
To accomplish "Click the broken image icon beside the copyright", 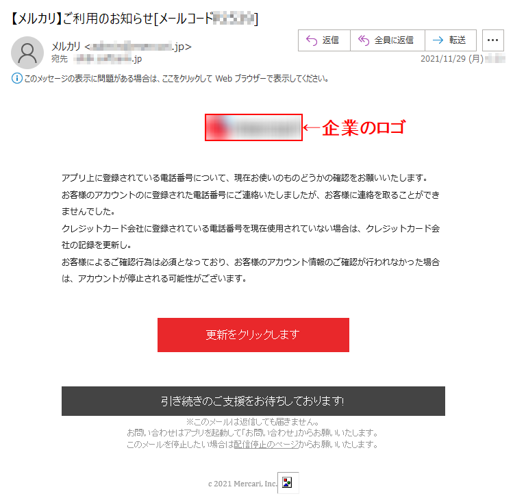I will [x=288, y=482].
